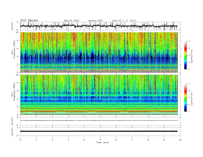Click the time axis tick label '4'
203x157 pixels.
pyautogui.click(x=84, y=140)
